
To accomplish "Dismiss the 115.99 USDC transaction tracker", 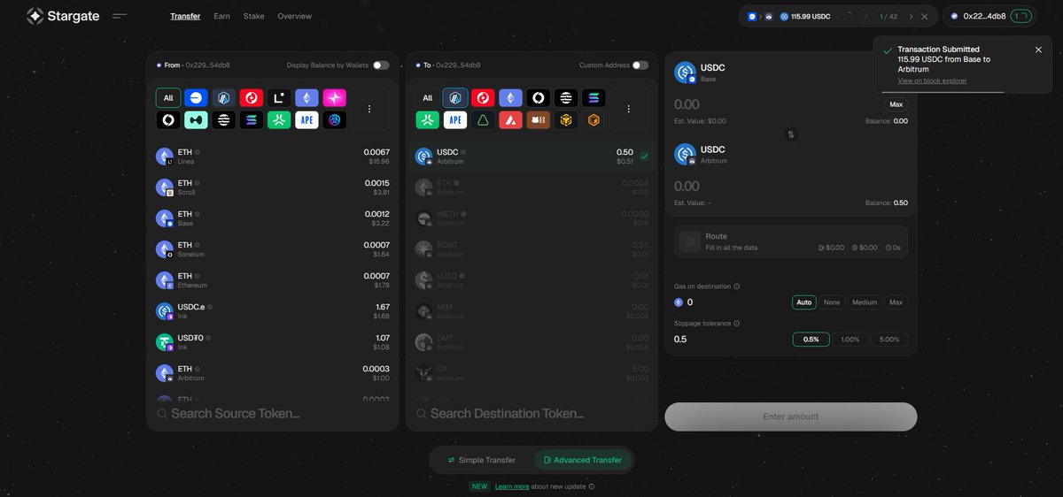I will point(925,17).
